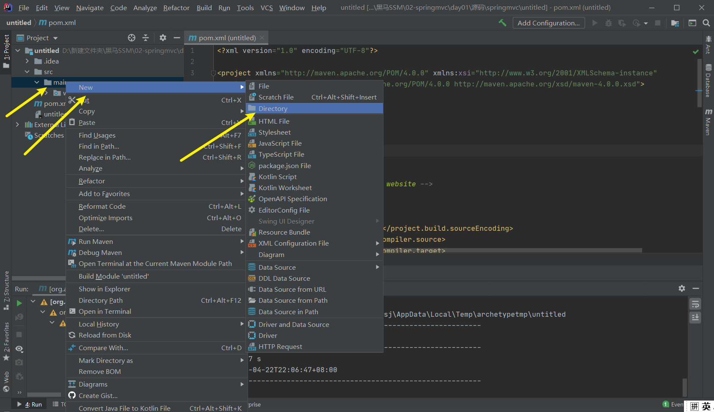Screen dimensions: 714x412
Task: Hide the Run panel with minus icon
Action: (x=696, y=288)
